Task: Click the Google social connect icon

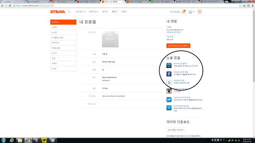Action: (169, 83)
